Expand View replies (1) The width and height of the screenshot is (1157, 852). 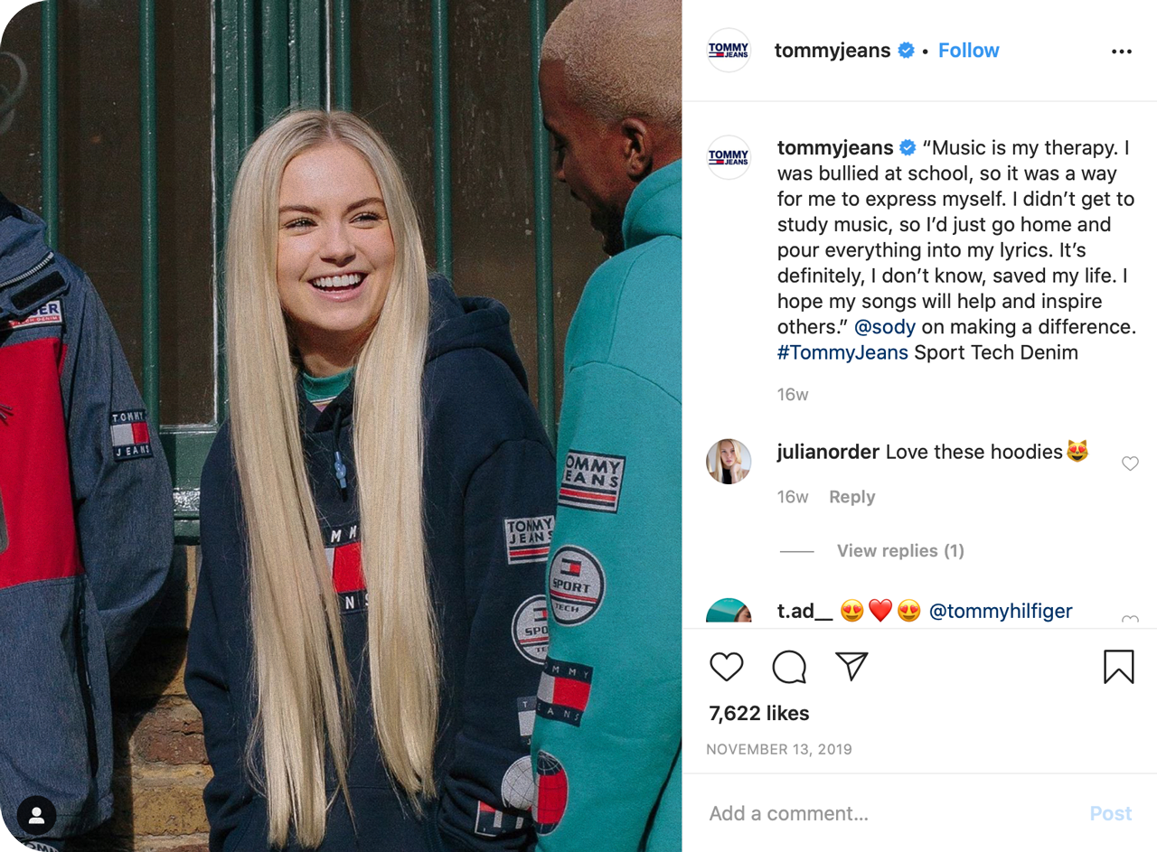point(900,551)
